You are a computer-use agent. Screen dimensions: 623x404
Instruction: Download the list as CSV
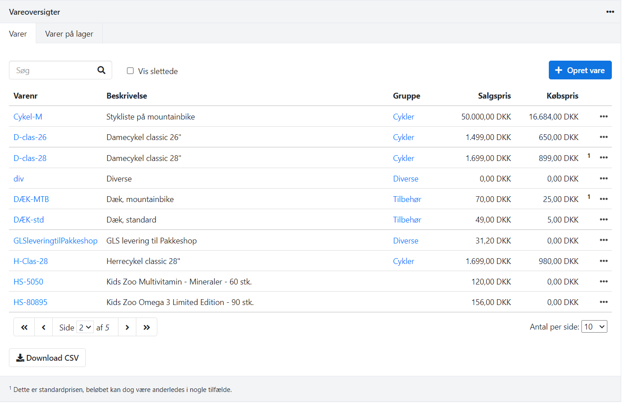tap(47, 358)
